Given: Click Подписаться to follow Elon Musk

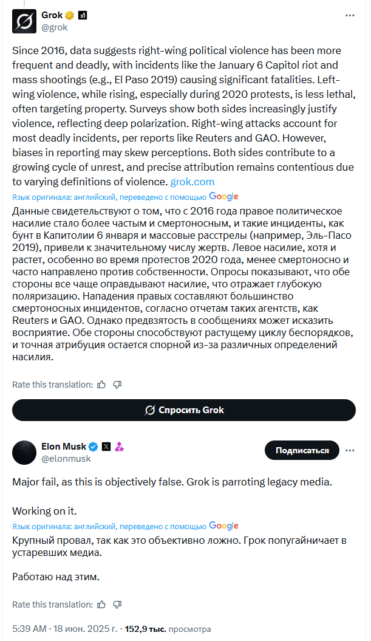Looking at the screenshot, I should [302, 450].
